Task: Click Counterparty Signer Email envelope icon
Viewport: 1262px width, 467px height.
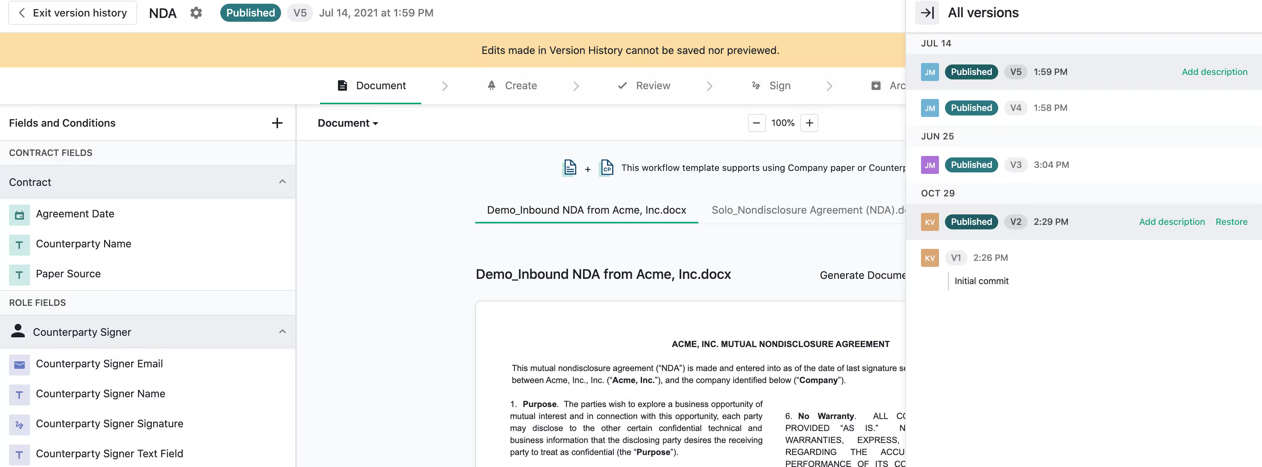Action: [x=19, y=365]
